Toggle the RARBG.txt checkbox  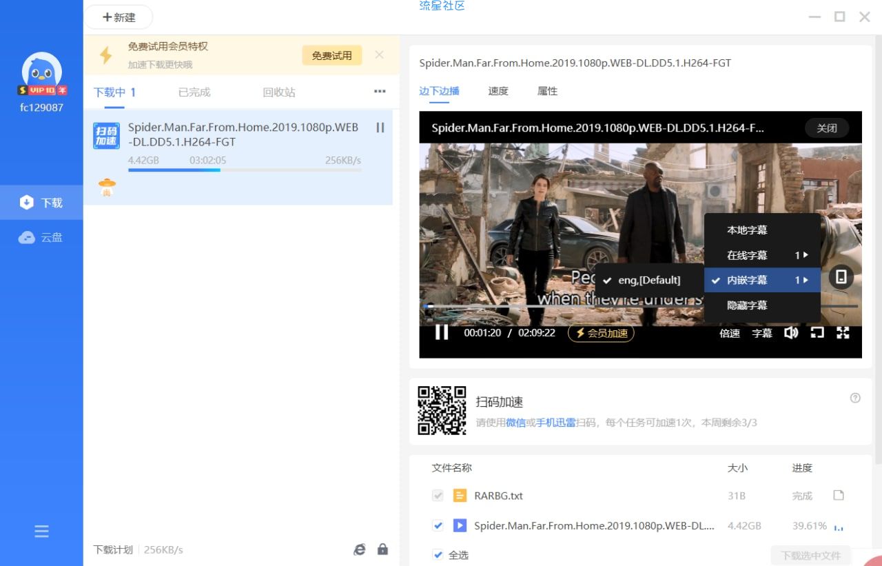pos(438,495)
